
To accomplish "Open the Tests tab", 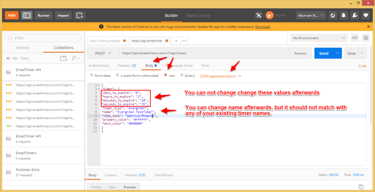I will pos(205,65).
